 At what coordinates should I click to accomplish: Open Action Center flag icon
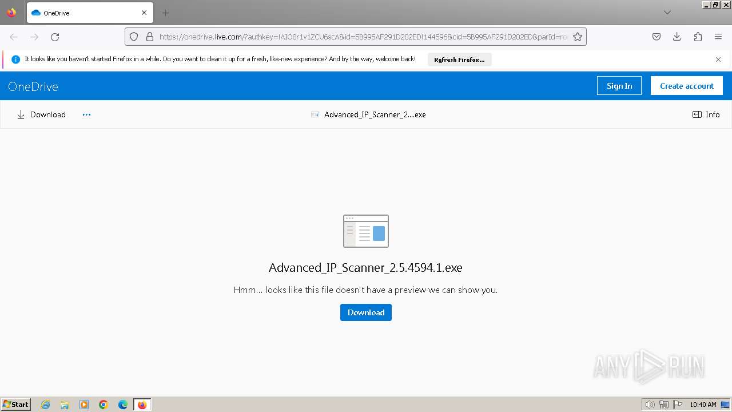(678, 405)
